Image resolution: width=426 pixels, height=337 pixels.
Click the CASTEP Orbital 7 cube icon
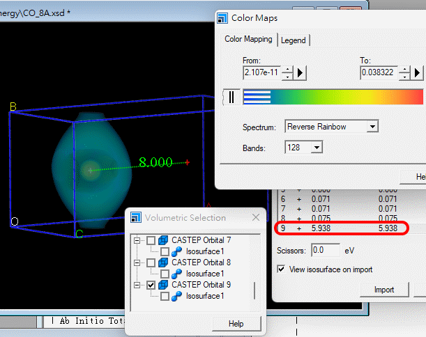click(x=164, y=240)
